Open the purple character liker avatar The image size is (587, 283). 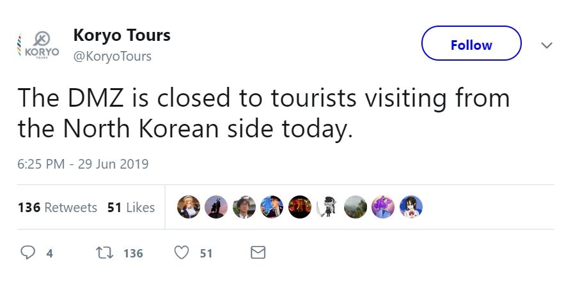(x=382, y=207)
